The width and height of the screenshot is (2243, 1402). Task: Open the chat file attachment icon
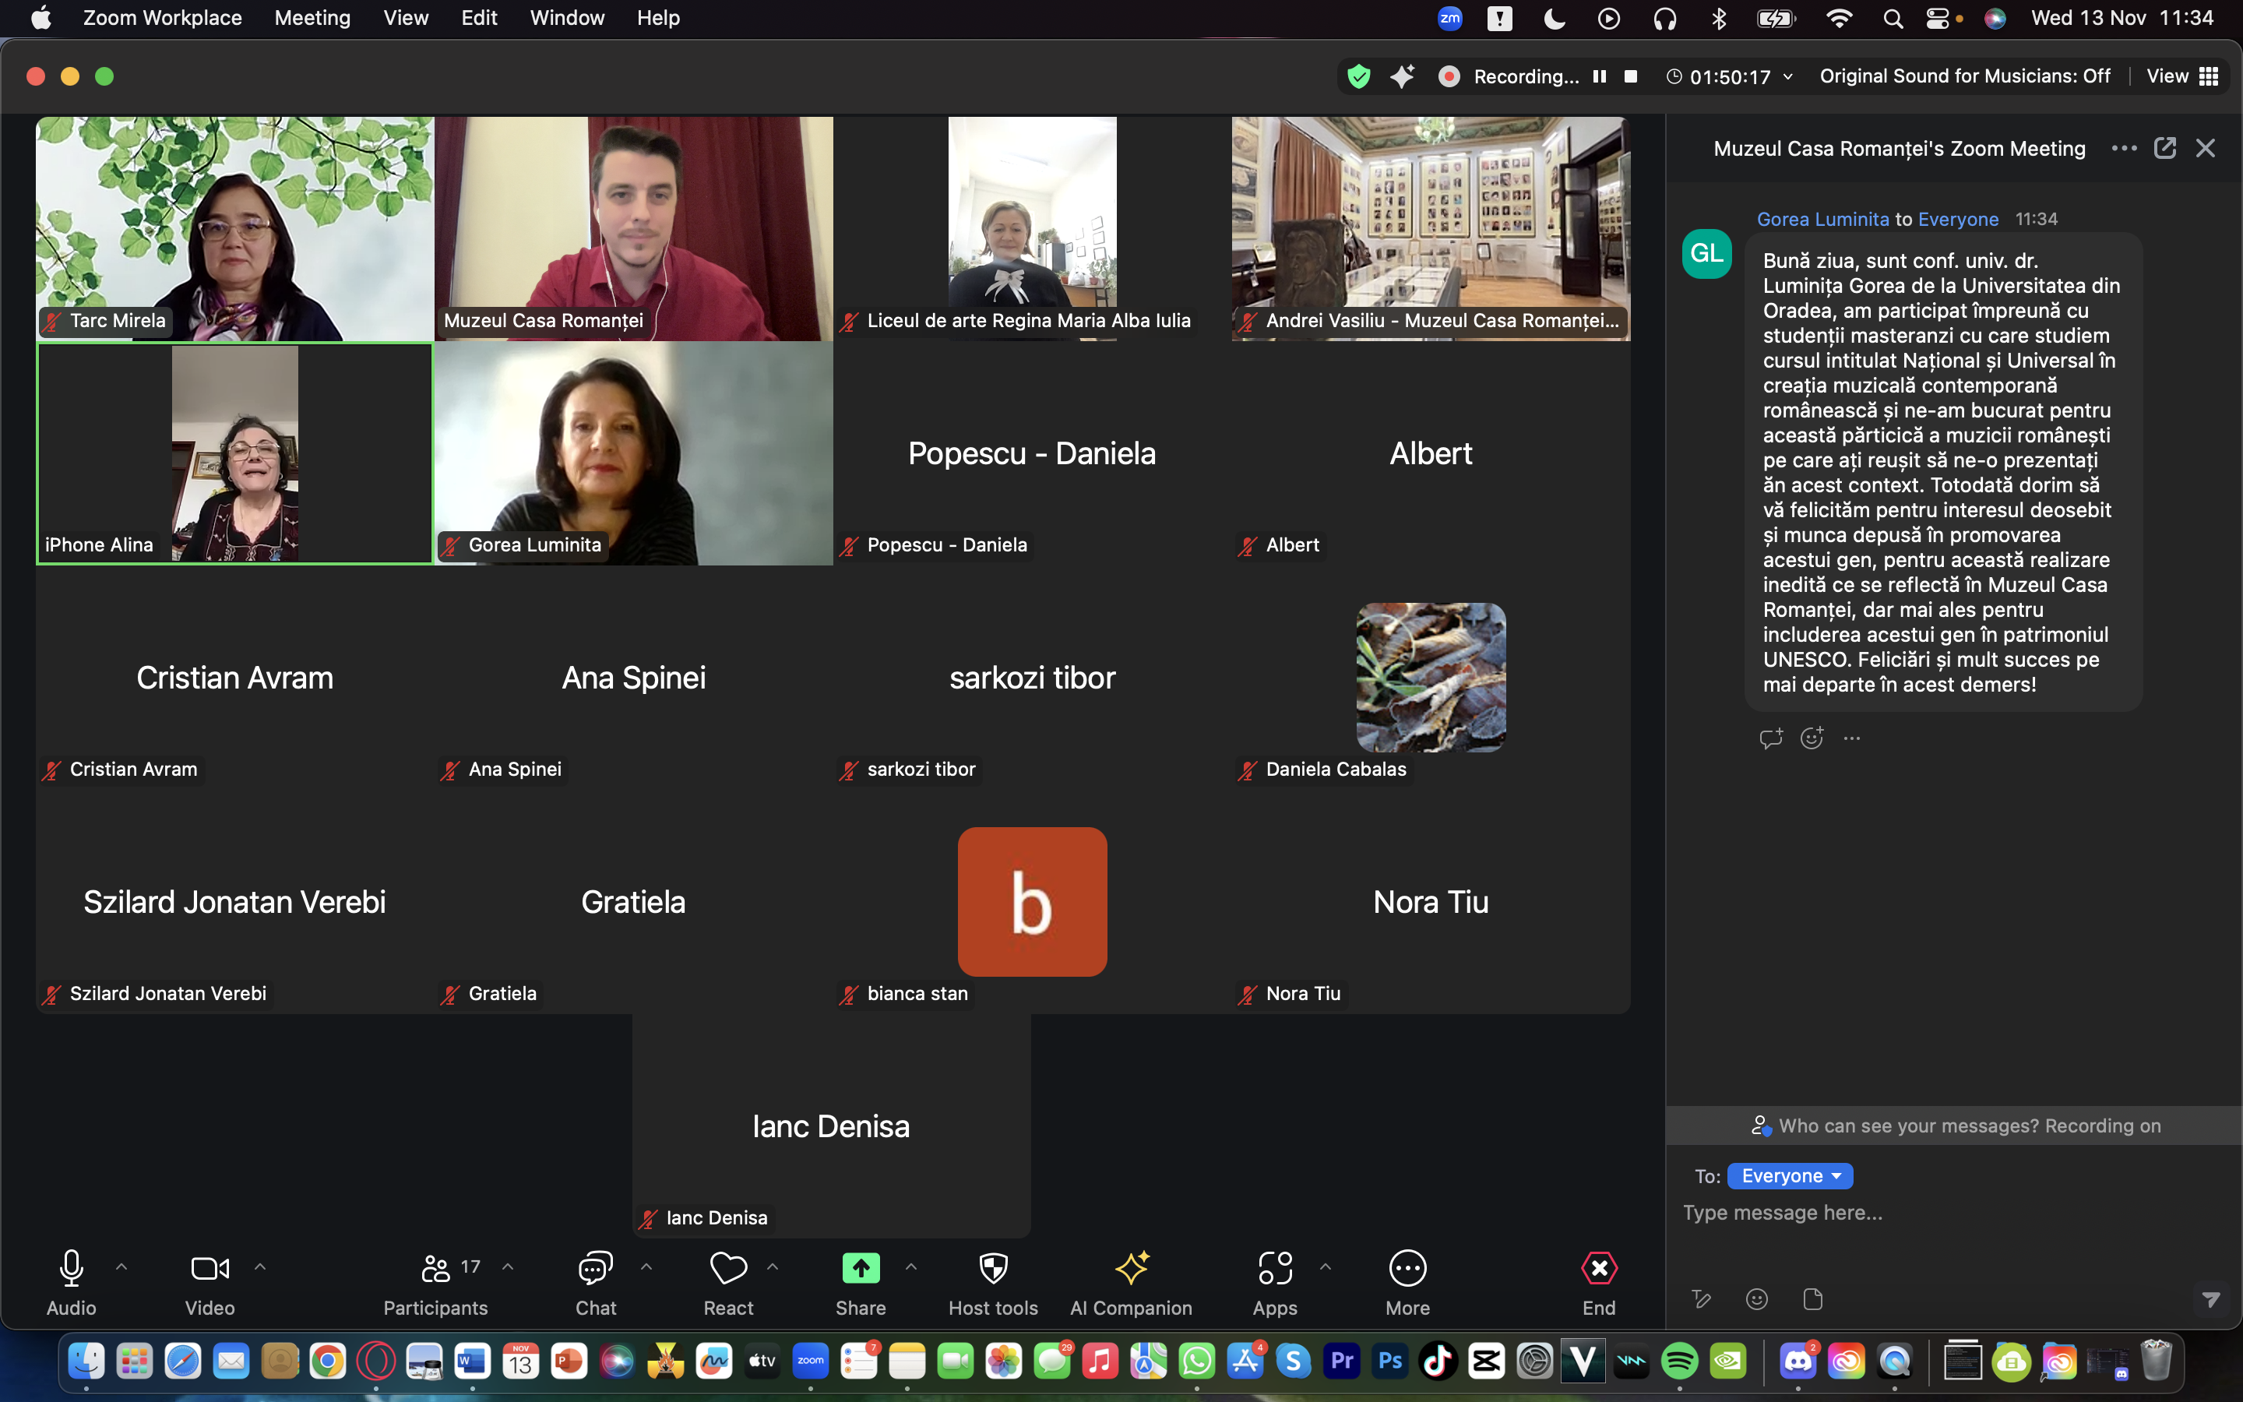tap(1813, 1299)
